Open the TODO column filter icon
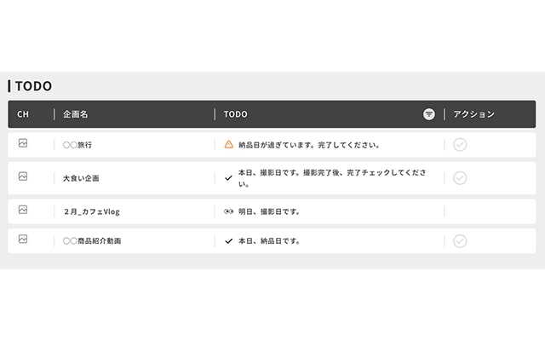545x341 pixels. [x=428, y=114]
